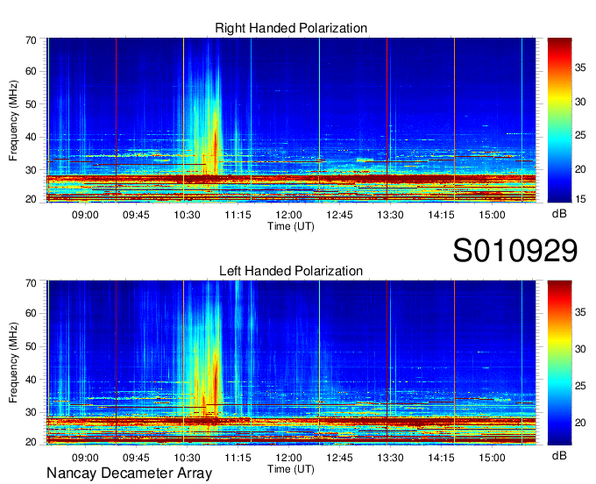Click the "13:30" tick of Left Handed plot
The height and width of the screenshot is (484, 596).
pos(390,458)
